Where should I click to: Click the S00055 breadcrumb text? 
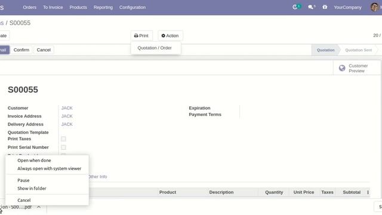(x=20, y=23)
